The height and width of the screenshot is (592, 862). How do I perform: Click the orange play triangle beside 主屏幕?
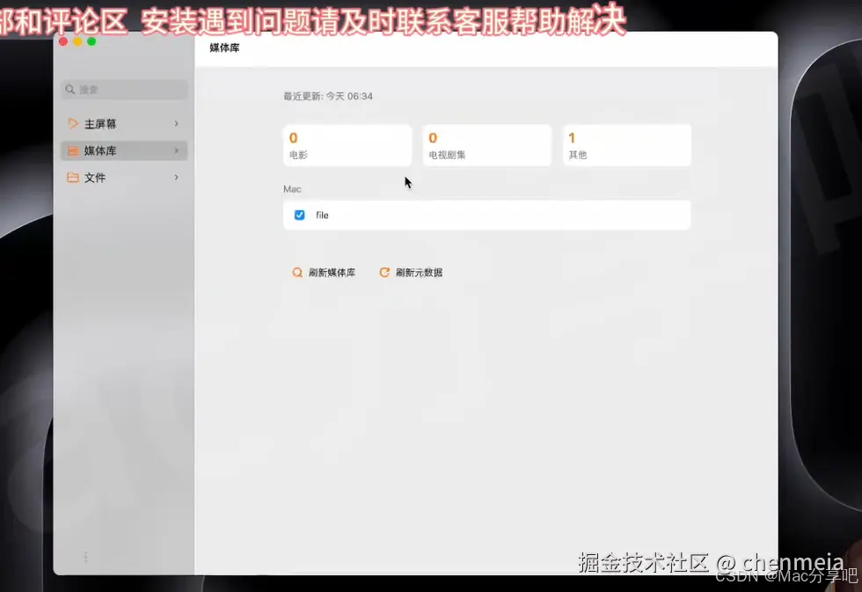click(75, 123)
